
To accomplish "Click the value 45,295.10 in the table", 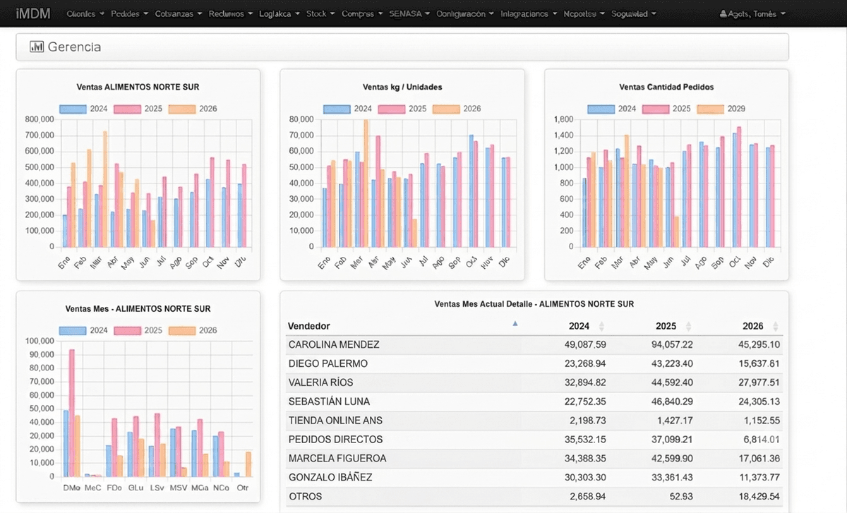I will coord(759,344).
